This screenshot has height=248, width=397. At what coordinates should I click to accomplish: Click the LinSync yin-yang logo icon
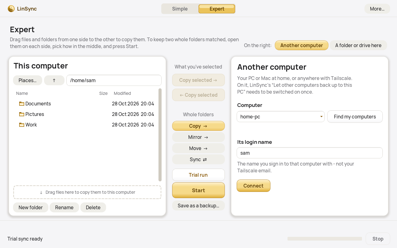[11, 9]
